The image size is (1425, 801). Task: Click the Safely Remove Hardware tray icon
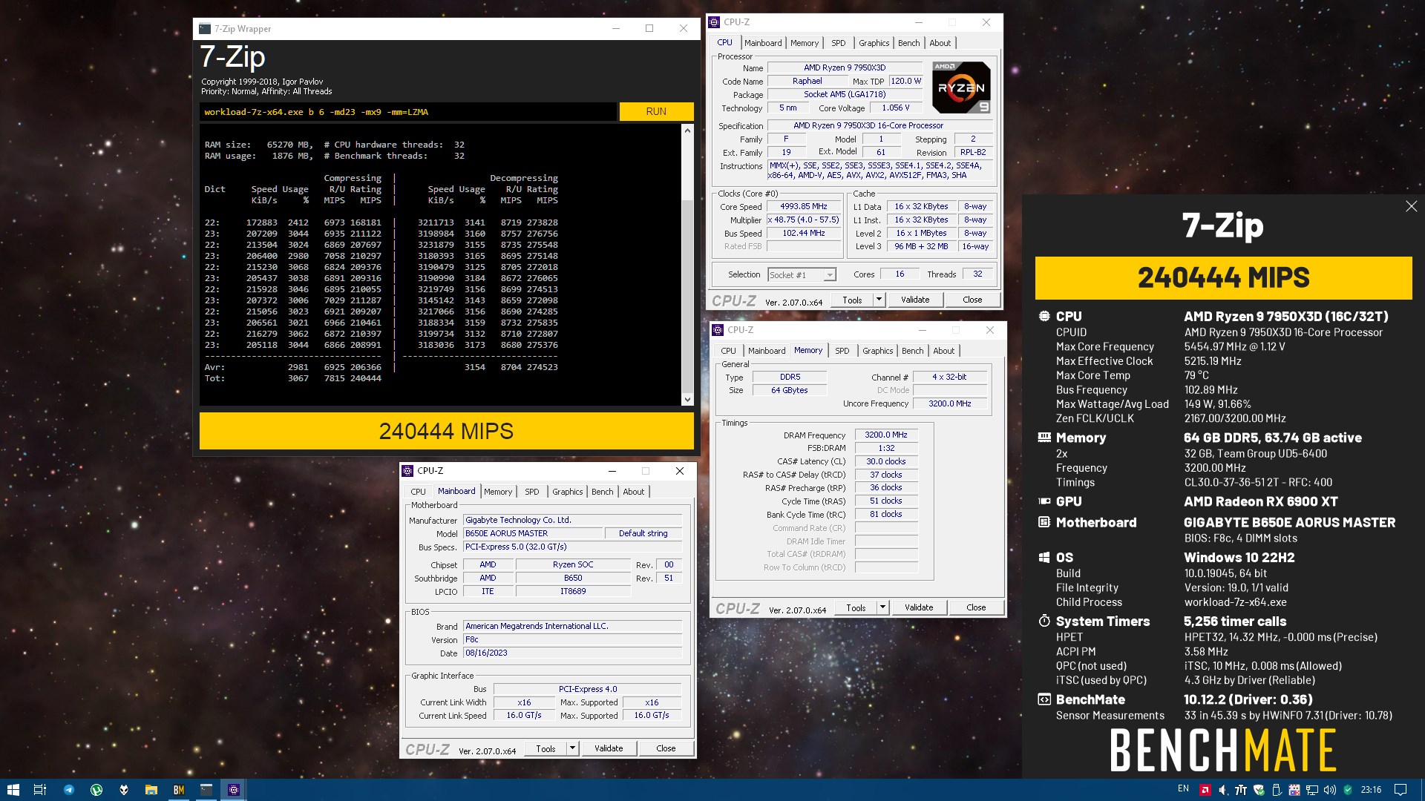[1277, 790]
